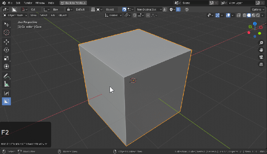Screen dimensions: 267x154
Task: Open the Render menu
Action: click(28, 3)
